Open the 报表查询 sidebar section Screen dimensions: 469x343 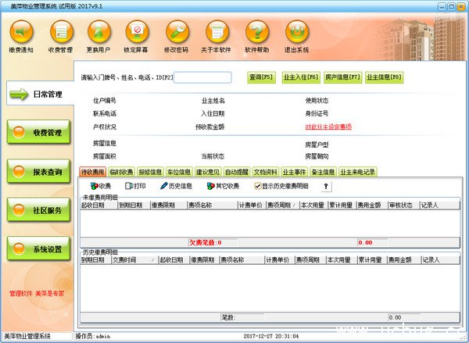point(38,171)
